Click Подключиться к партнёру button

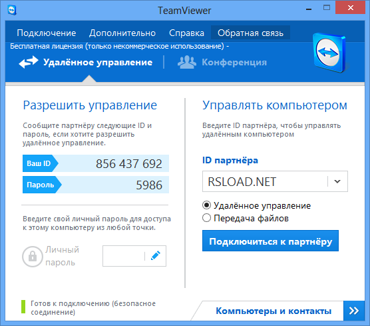270,241
